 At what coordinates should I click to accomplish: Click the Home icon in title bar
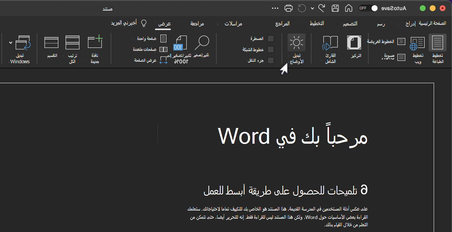[349, 8]
